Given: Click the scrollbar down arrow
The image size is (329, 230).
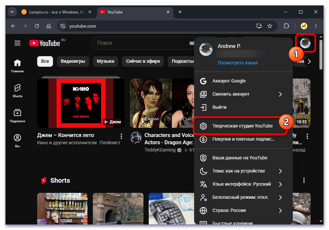Looking at the screenshot, I should (x=321, y=221).
